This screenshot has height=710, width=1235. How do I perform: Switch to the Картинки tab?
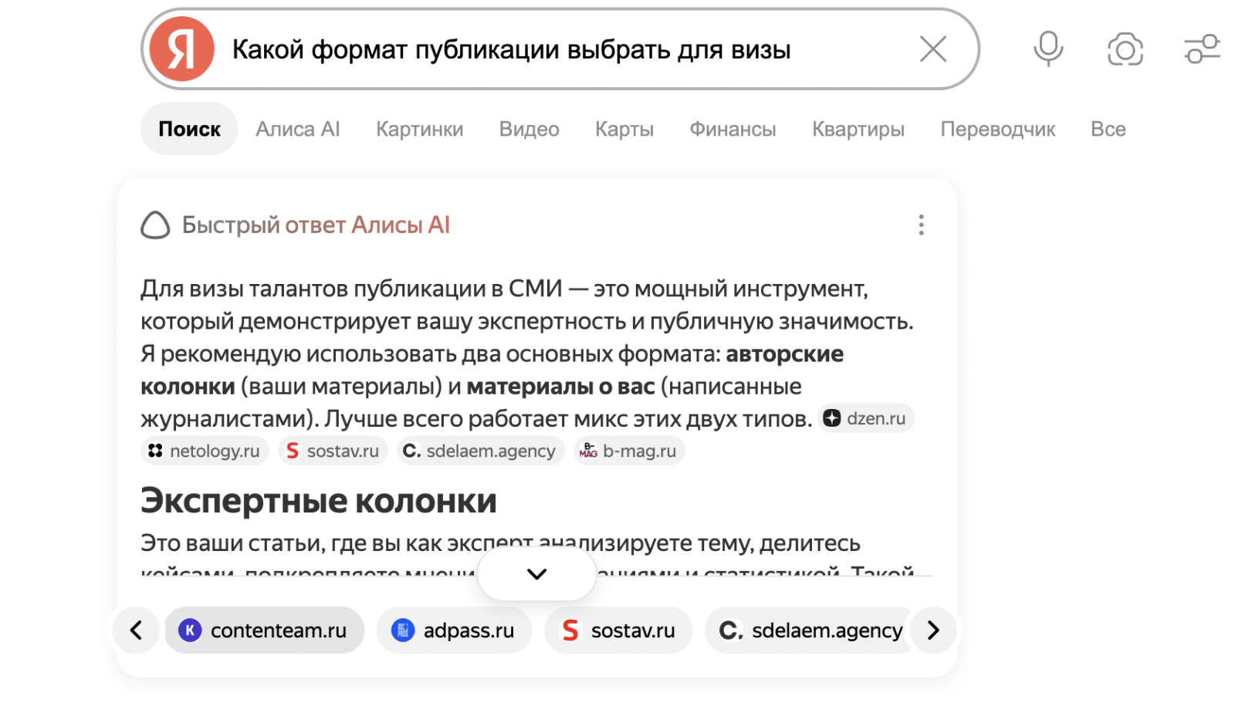[420, 129]
